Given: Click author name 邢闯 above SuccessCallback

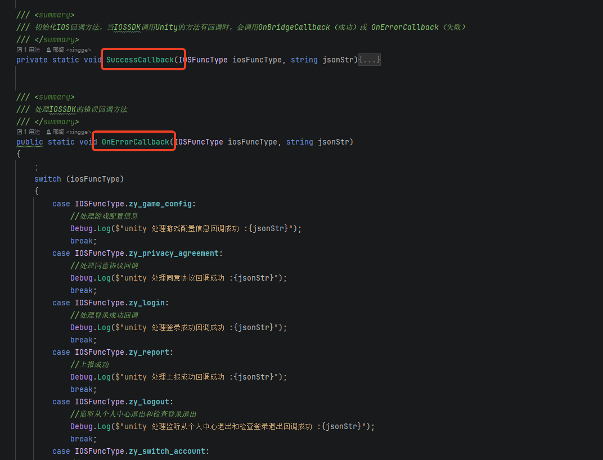Looking at the screenshot, I should click(58, 50).
